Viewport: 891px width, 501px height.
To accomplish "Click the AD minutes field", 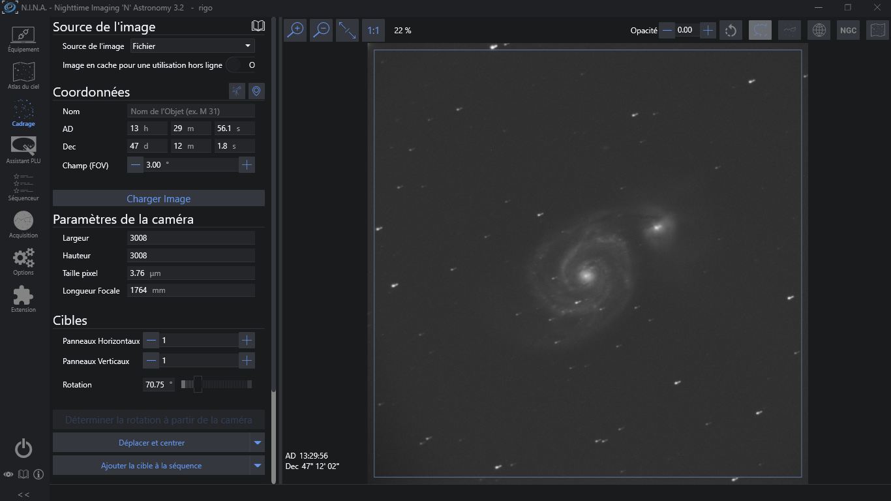I will click(x=191, y=129).
